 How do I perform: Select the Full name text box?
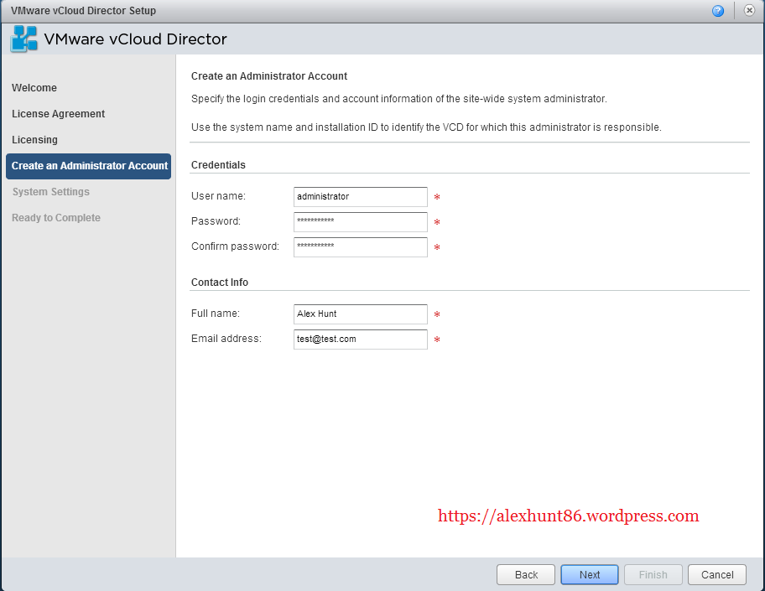[361, 314]
